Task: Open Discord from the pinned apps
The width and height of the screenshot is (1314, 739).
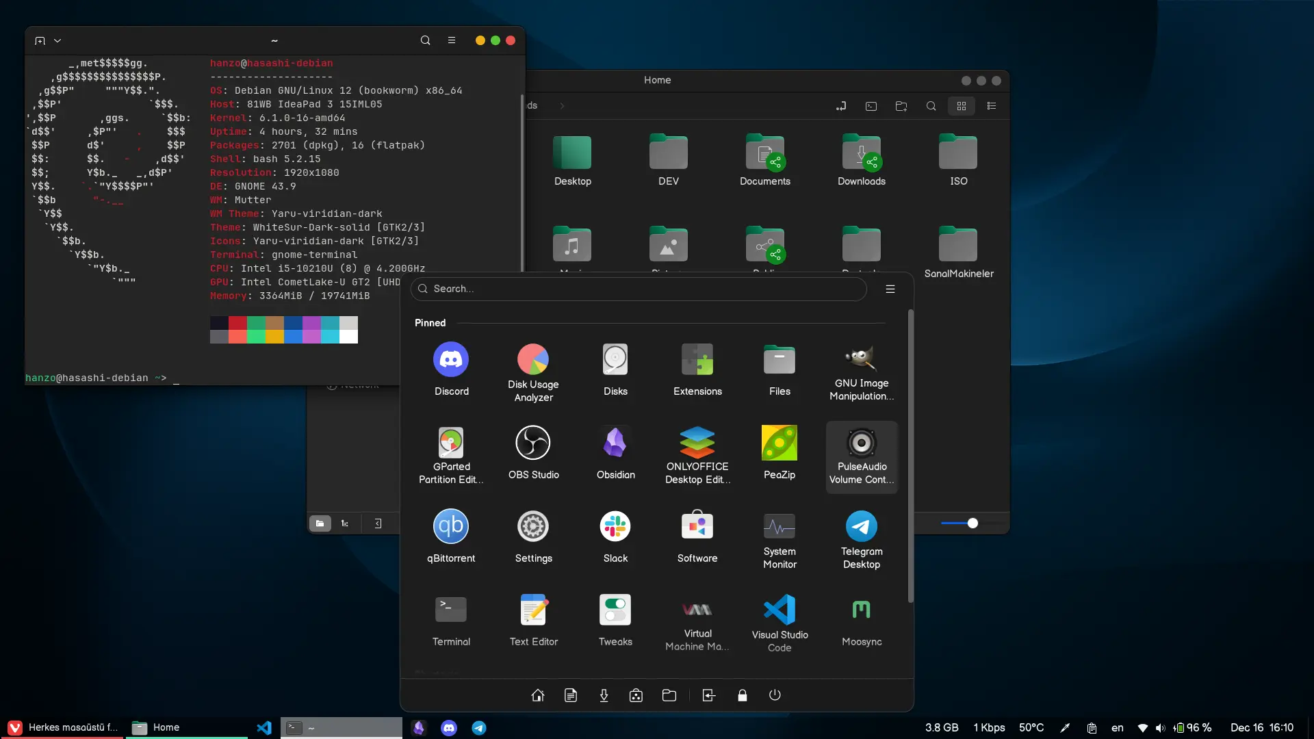Action: click(451, 369)
